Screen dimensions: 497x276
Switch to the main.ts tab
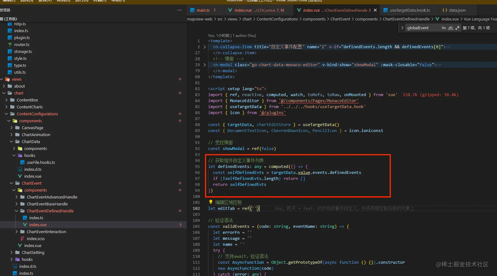click(203, 10)
